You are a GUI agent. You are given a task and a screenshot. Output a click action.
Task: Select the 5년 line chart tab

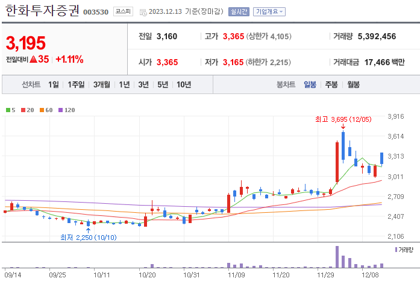click(x=163, y=84)
